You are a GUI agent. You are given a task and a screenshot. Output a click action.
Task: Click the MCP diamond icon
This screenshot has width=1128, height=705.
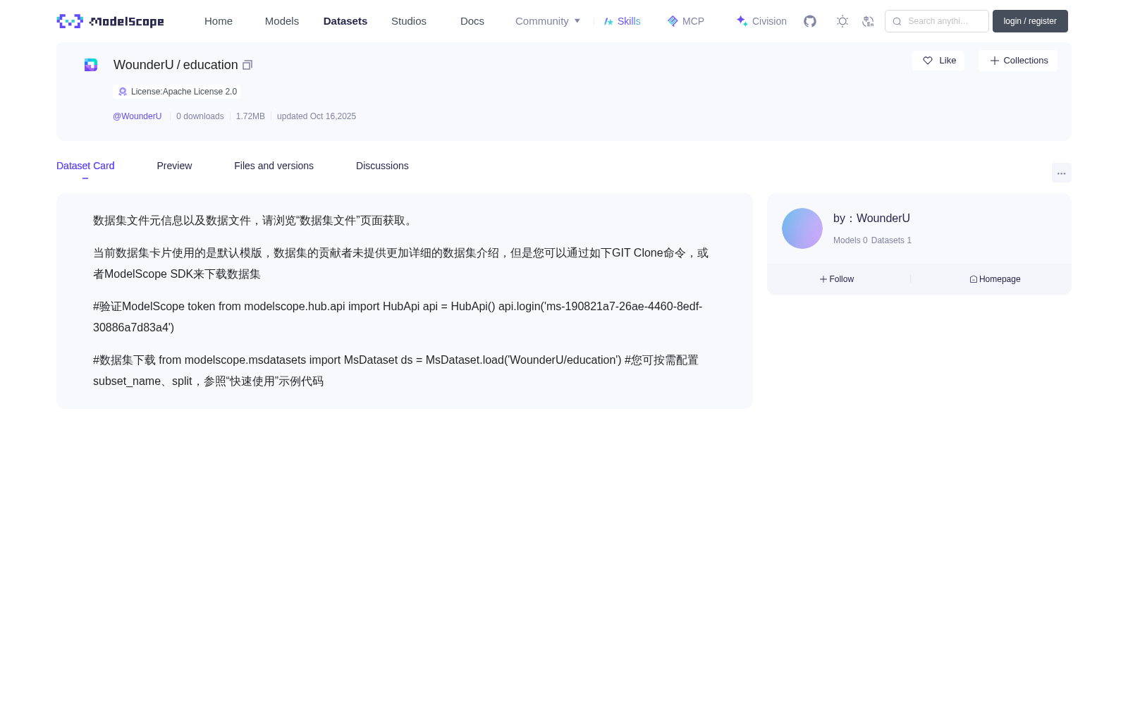(x=673, y=21)
